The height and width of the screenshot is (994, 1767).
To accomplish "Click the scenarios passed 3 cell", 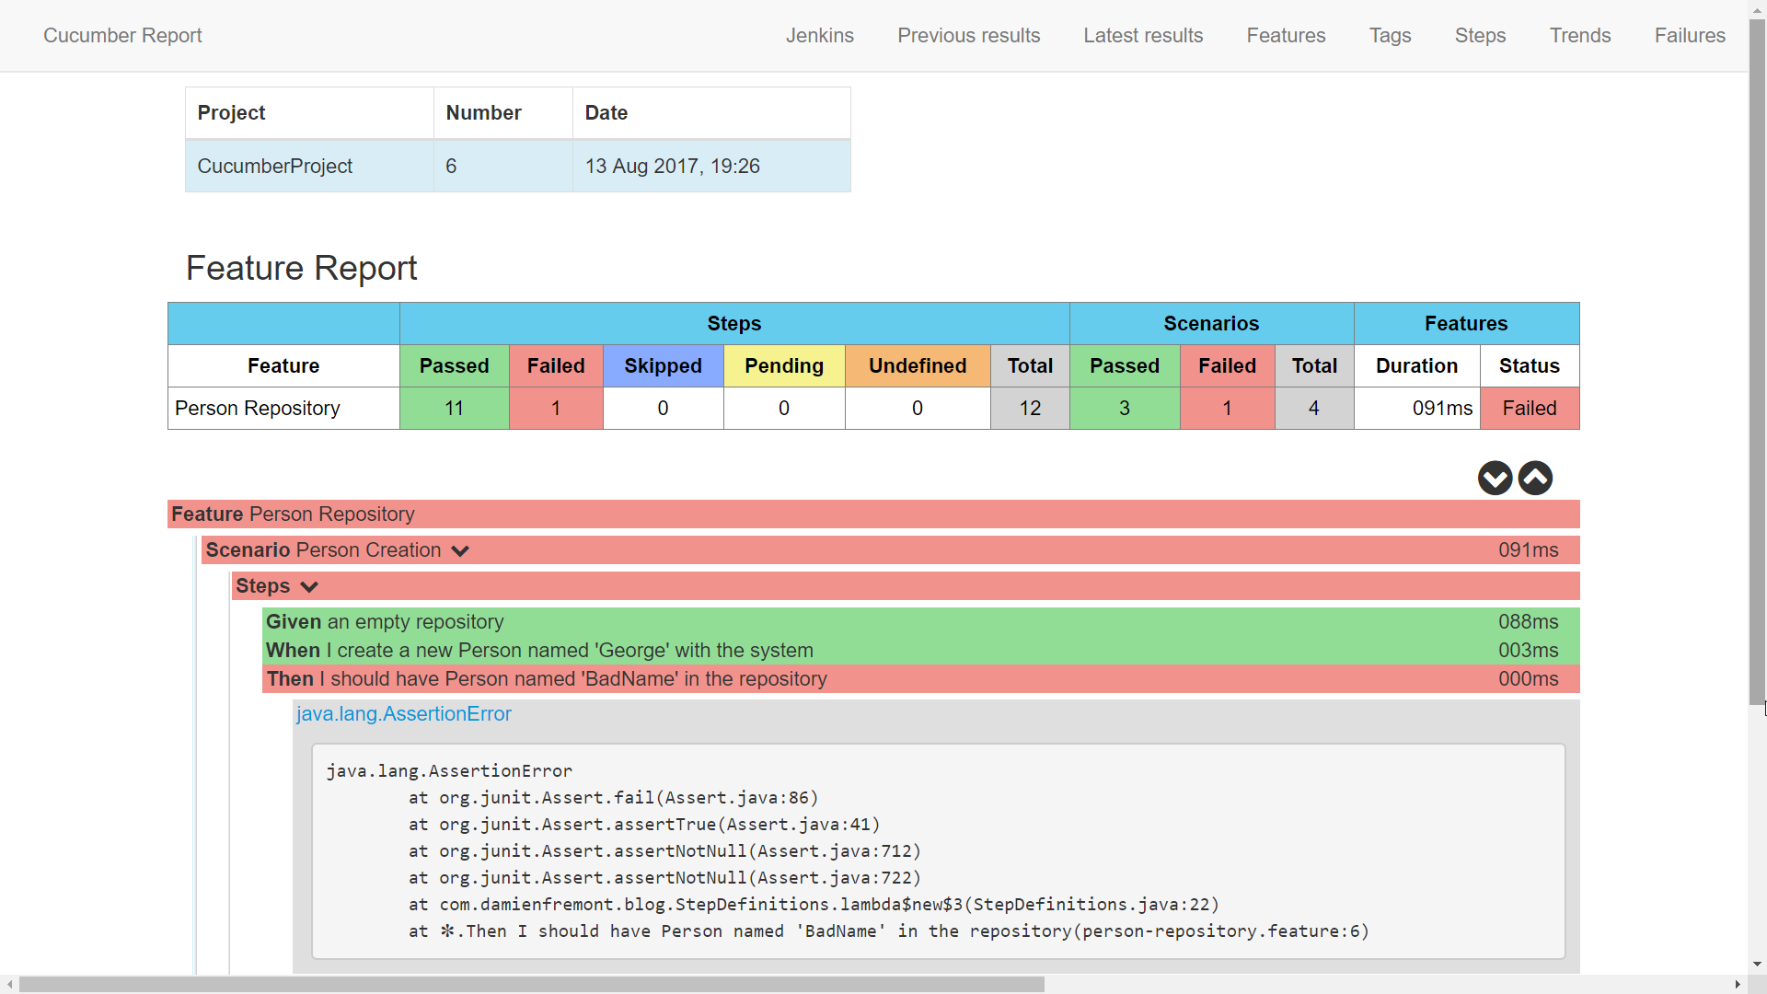I will pyautogui.click(x=1125, y=409).
